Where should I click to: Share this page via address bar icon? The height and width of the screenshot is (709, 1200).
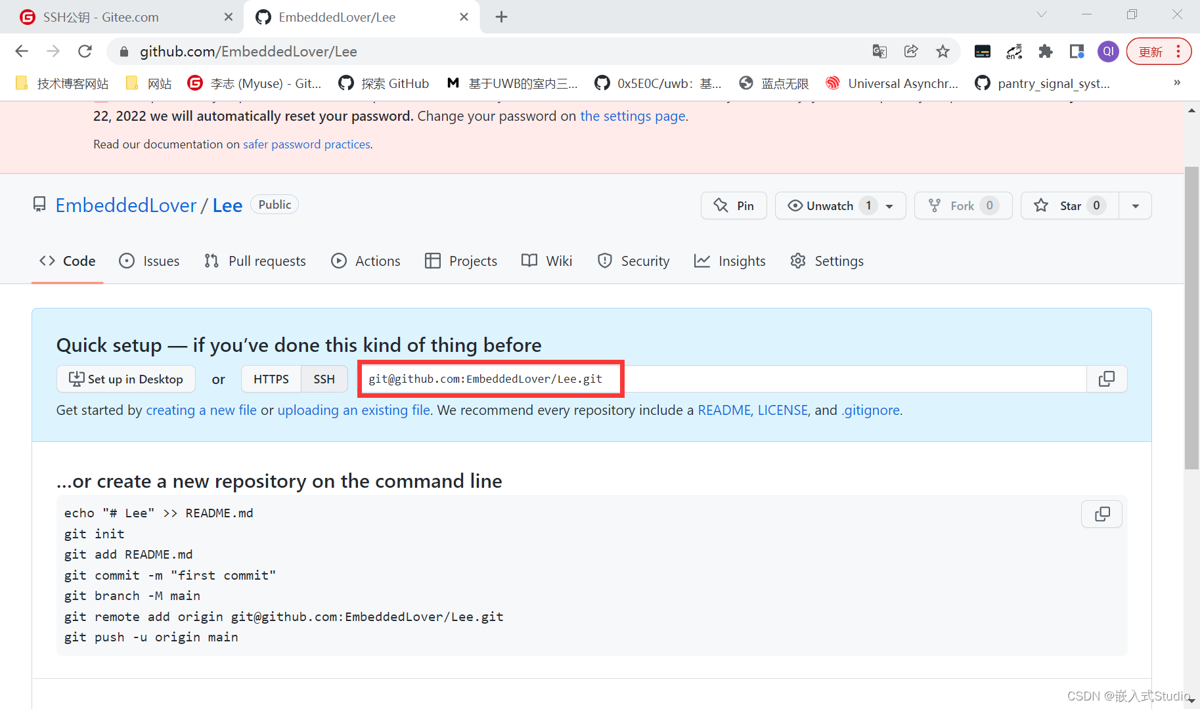point(911,51)
